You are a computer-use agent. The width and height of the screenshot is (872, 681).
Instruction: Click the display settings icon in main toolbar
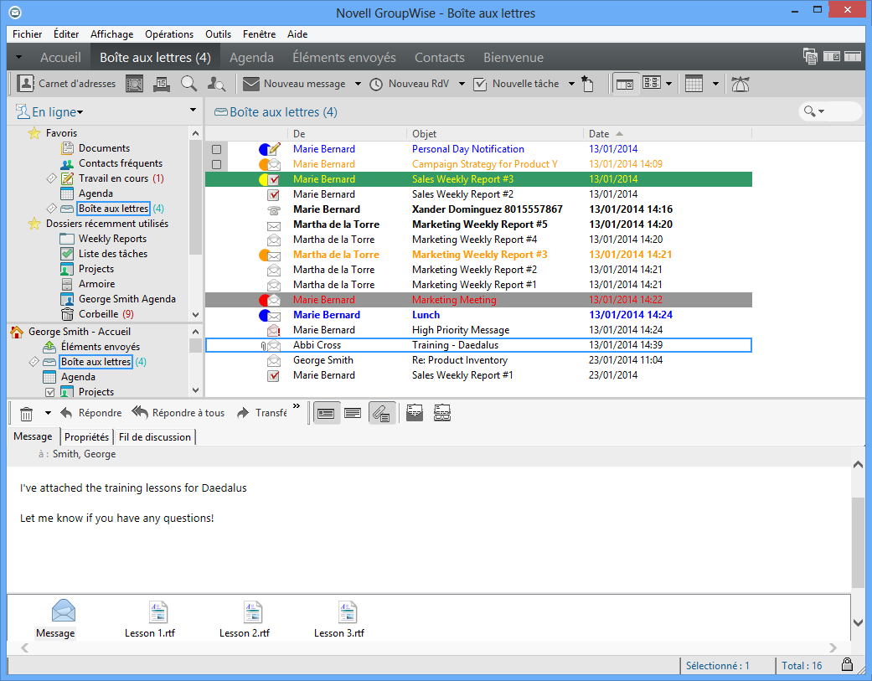[651, 84]
